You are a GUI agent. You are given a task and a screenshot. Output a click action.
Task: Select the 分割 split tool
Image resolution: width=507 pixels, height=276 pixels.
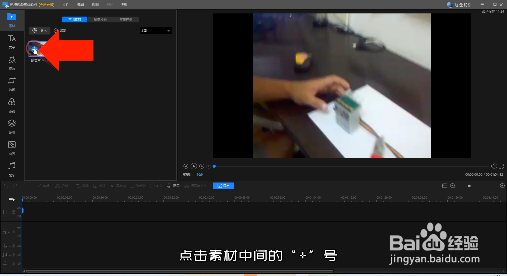(x=61, y=186)
